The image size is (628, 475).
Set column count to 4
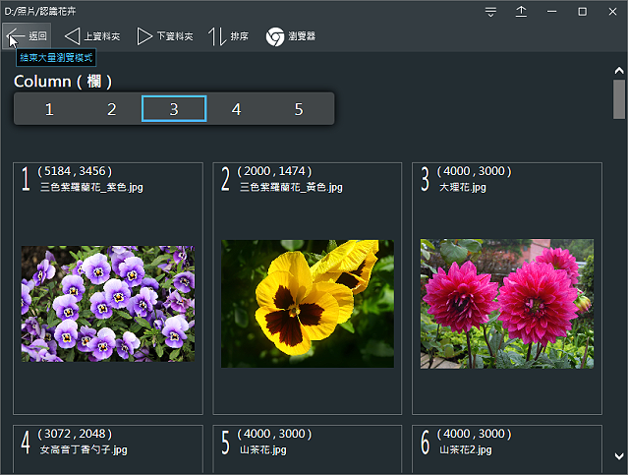click(x=236, y=109)
